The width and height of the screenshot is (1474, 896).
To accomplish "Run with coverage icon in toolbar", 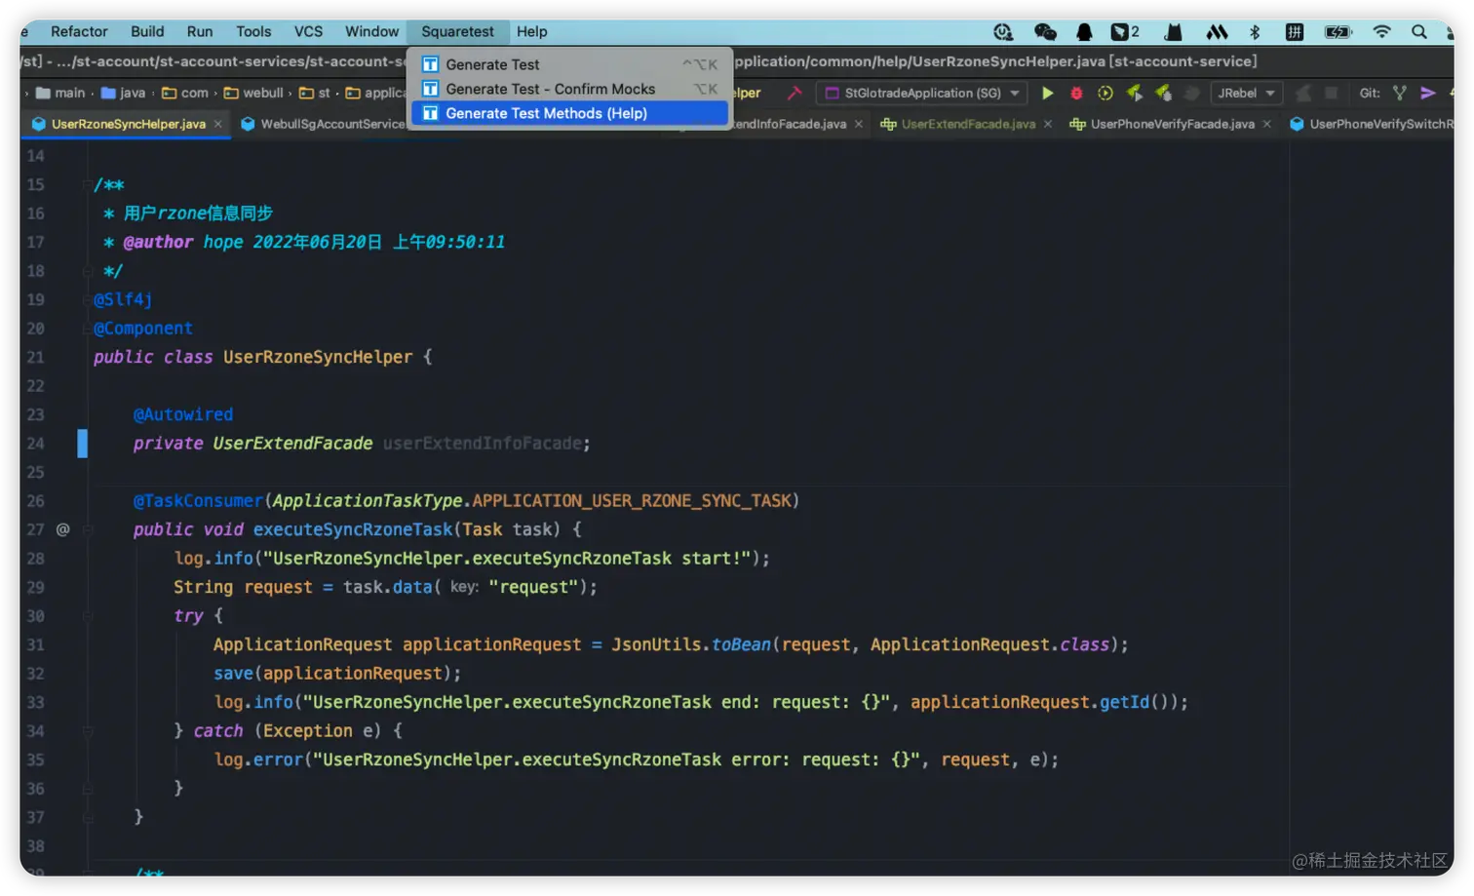I will pos(1105,94).
